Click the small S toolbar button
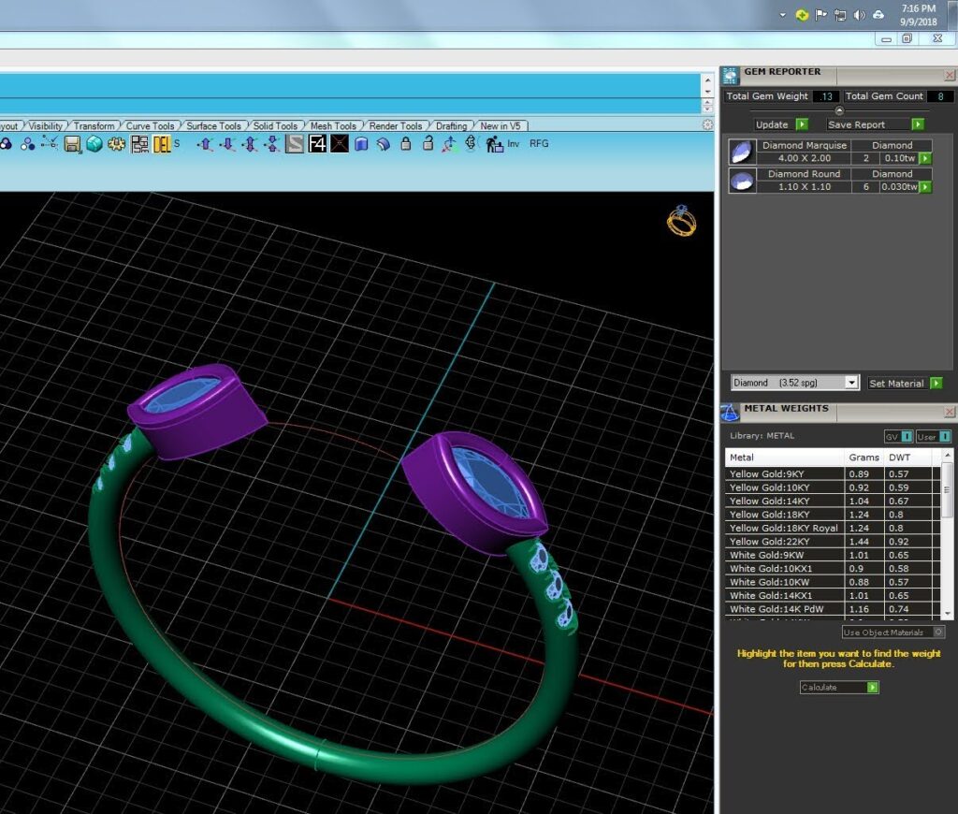The height and width of the screenshot is (814, 958). [x=177, y=143]
